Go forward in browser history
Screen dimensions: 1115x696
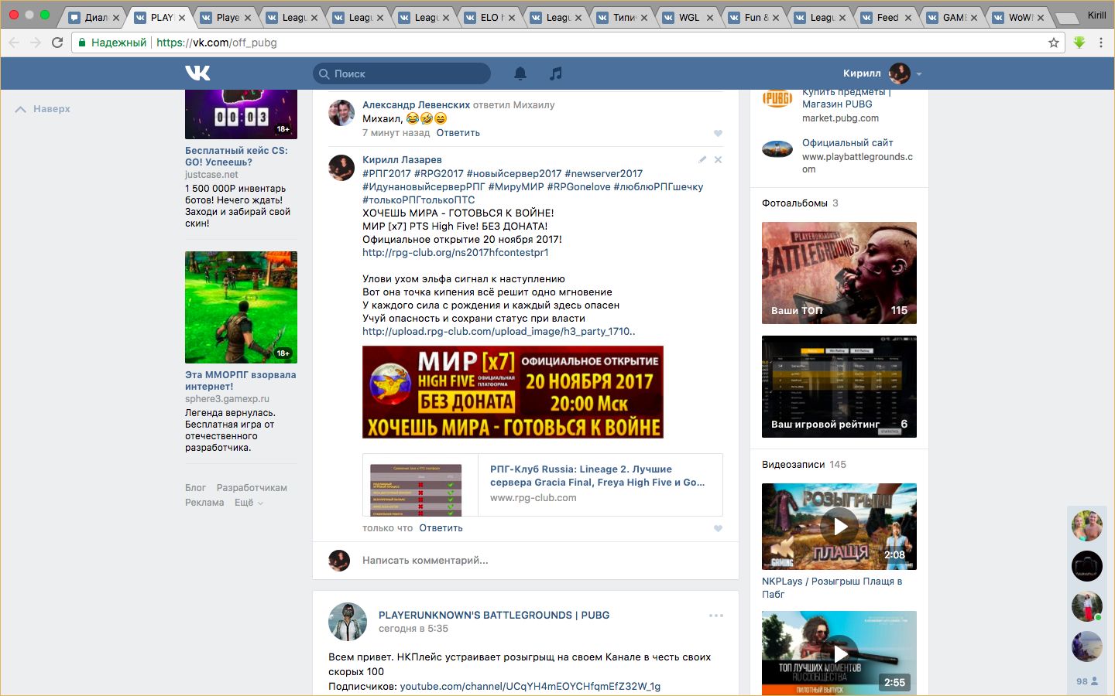pos(36,43)
